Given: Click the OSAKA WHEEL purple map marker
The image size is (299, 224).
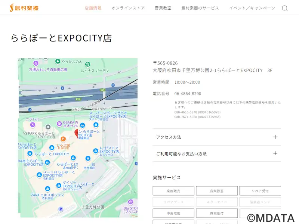Looking at the screenshot, I should click(x=59, y=124).
